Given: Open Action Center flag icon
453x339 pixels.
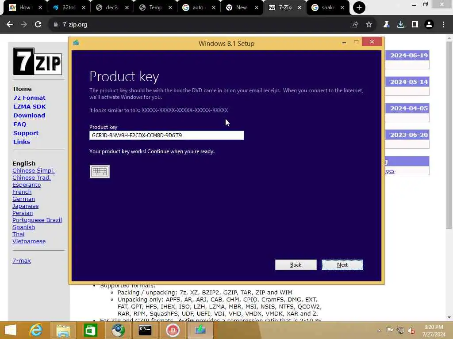Looking at the screenshot, I should point(390,330).
